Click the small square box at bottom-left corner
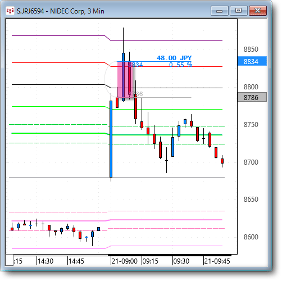 (x=10, y=260)
